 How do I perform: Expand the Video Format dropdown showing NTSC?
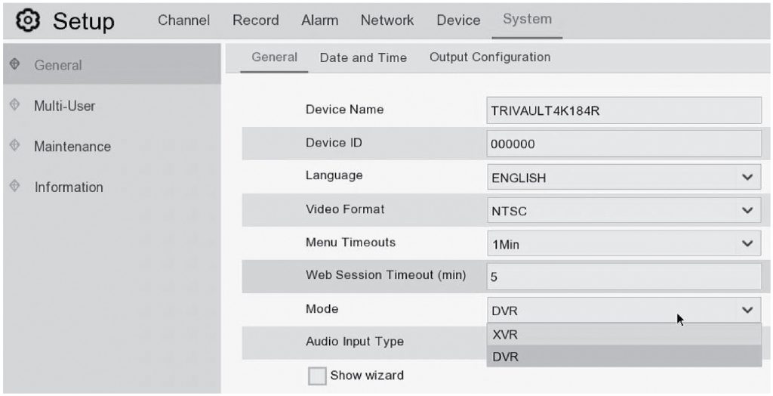(x=624, y=211)
